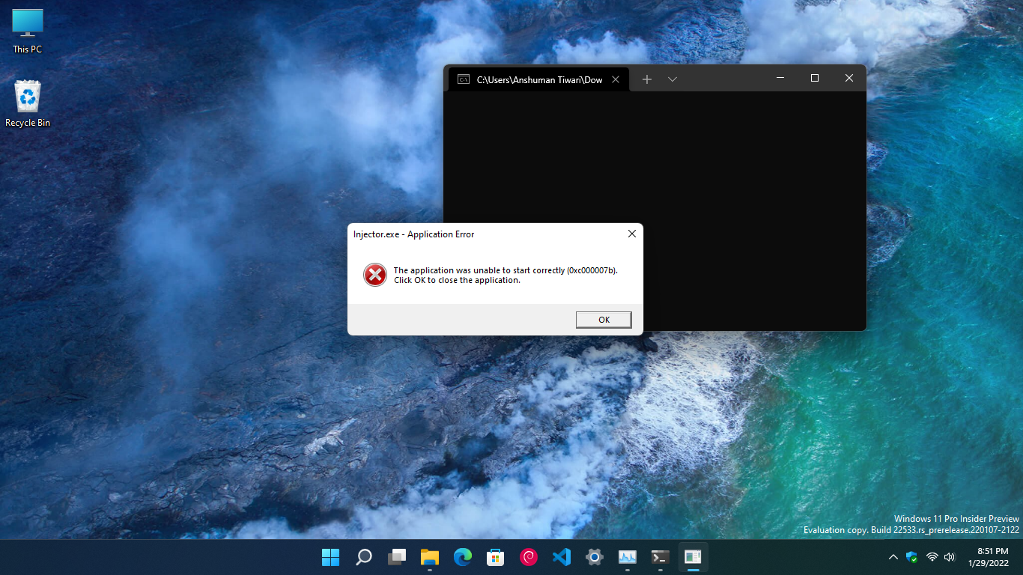This screenshot has height=575, width=1023.
Task: Open File Explorer from the taskbar
Action: [429, 557]
